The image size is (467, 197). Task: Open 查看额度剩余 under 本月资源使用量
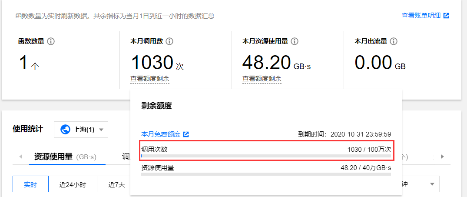pos(262,79)
